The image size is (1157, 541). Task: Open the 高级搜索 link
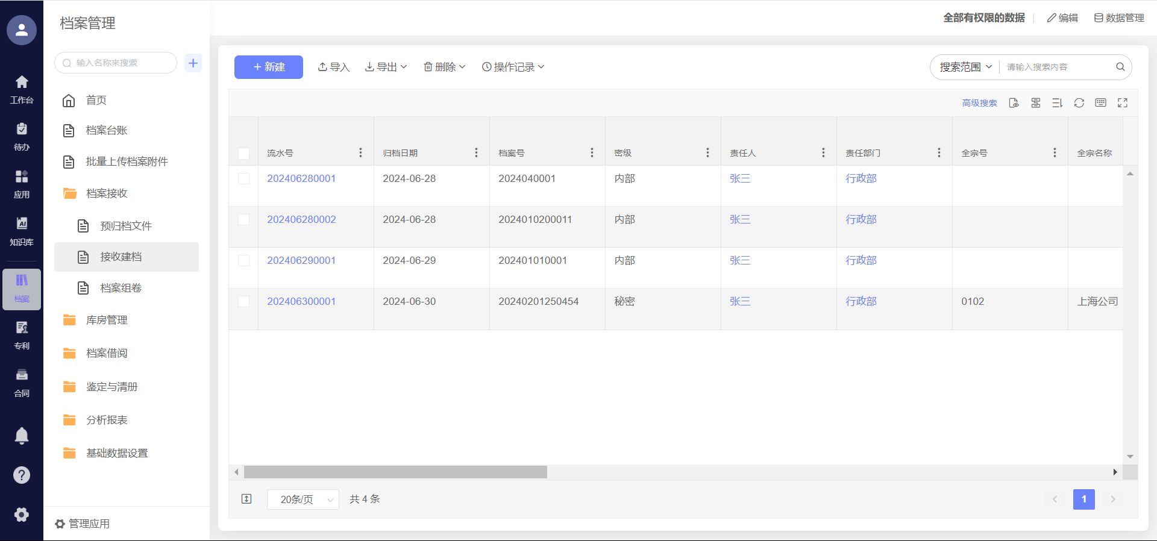[x=979, y=103]
